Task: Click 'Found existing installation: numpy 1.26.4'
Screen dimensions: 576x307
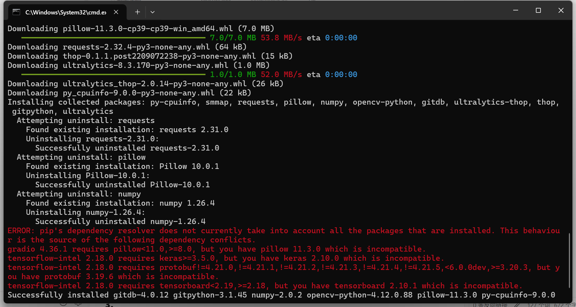Action: pos(120,203)
